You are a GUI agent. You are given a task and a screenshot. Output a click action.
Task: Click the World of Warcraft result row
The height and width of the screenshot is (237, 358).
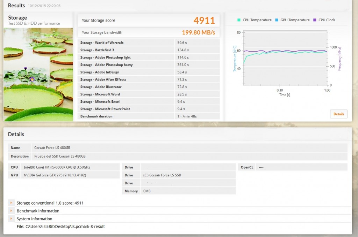tap(149, 43)
